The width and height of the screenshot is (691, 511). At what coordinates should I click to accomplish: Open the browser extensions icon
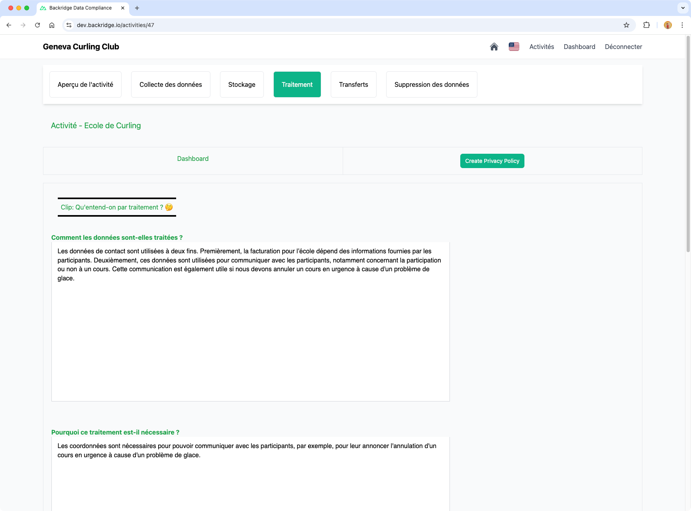point(646,25)
